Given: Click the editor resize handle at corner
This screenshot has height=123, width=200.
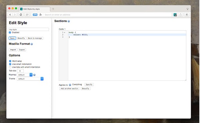Looking at the screenshot, I should point(185,80).
